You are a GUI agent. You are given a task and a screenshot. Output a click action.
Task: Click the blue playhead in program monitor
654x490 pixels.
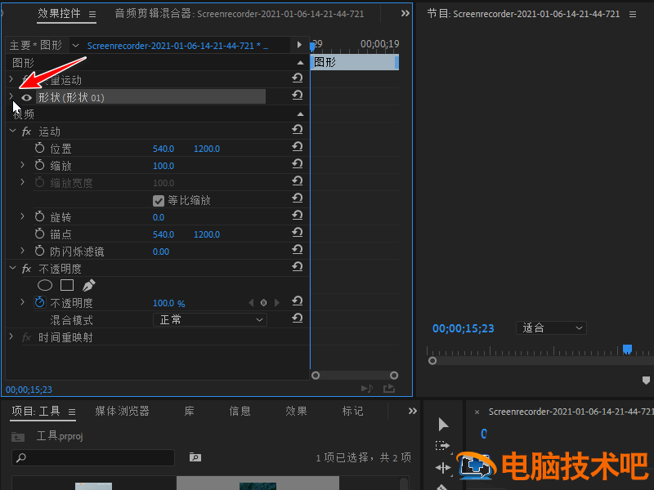[627, 350]
